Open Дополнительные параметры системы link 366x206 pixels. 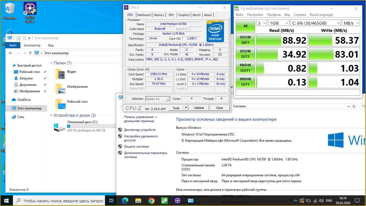(x=145, y=155)
